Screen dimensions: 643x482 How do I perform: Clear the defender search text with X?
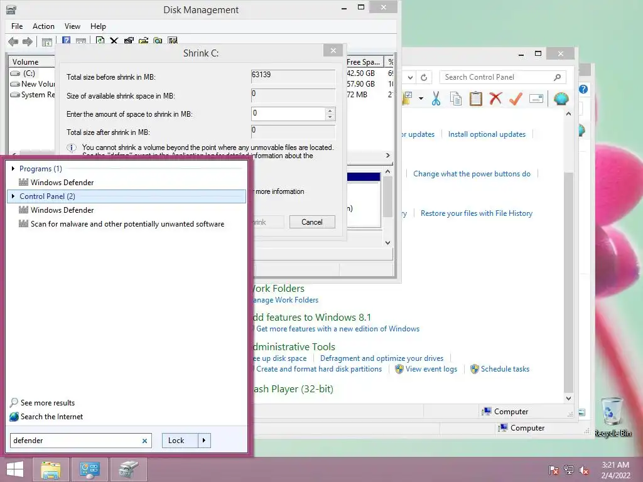(x=144, y=441)
